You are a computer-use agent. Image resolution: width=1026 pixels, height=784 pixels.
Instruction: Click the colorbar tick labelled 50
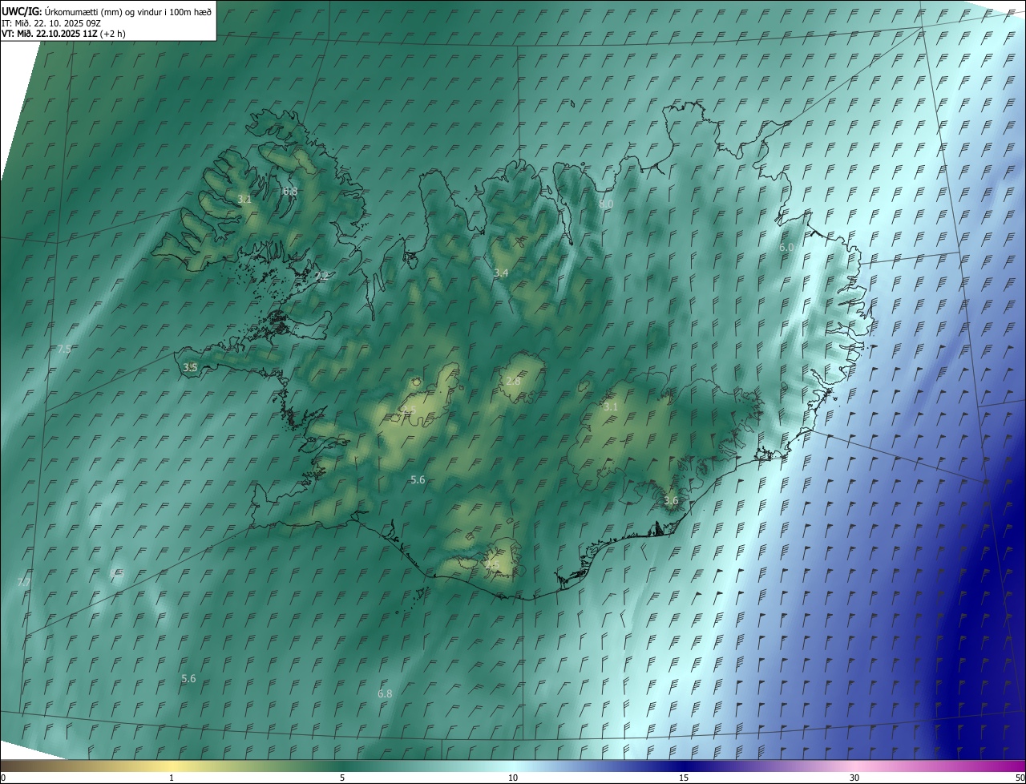[x=1020, y=778]
